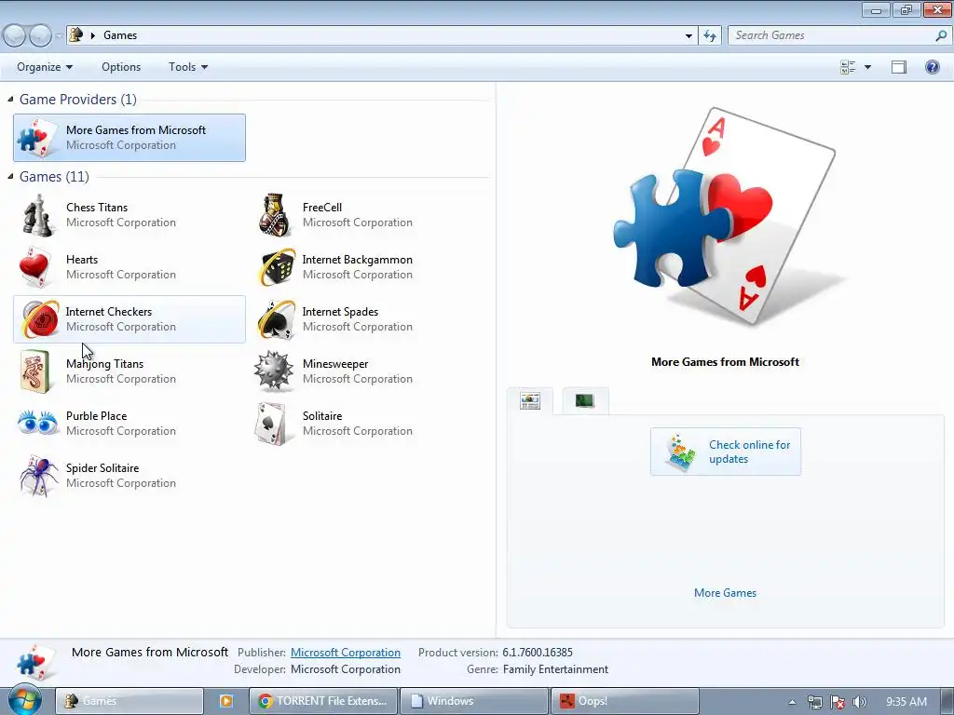Screen dimensions: 954x715
Task: Open the More Games link
Action: tap(725, 593)
